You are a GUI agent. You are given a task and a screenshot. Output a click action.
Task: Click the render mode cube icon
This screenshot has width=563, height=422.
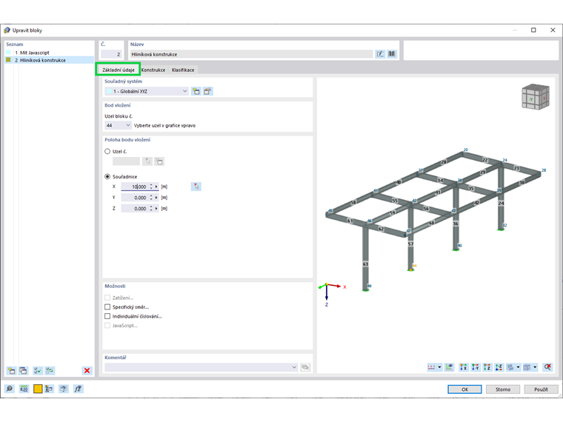pos(527,367)
